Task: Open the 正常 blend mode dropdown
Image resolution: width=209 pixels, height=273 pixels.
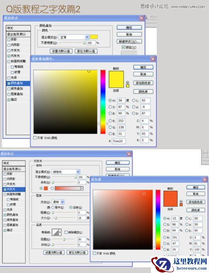Action: point(87,37)
